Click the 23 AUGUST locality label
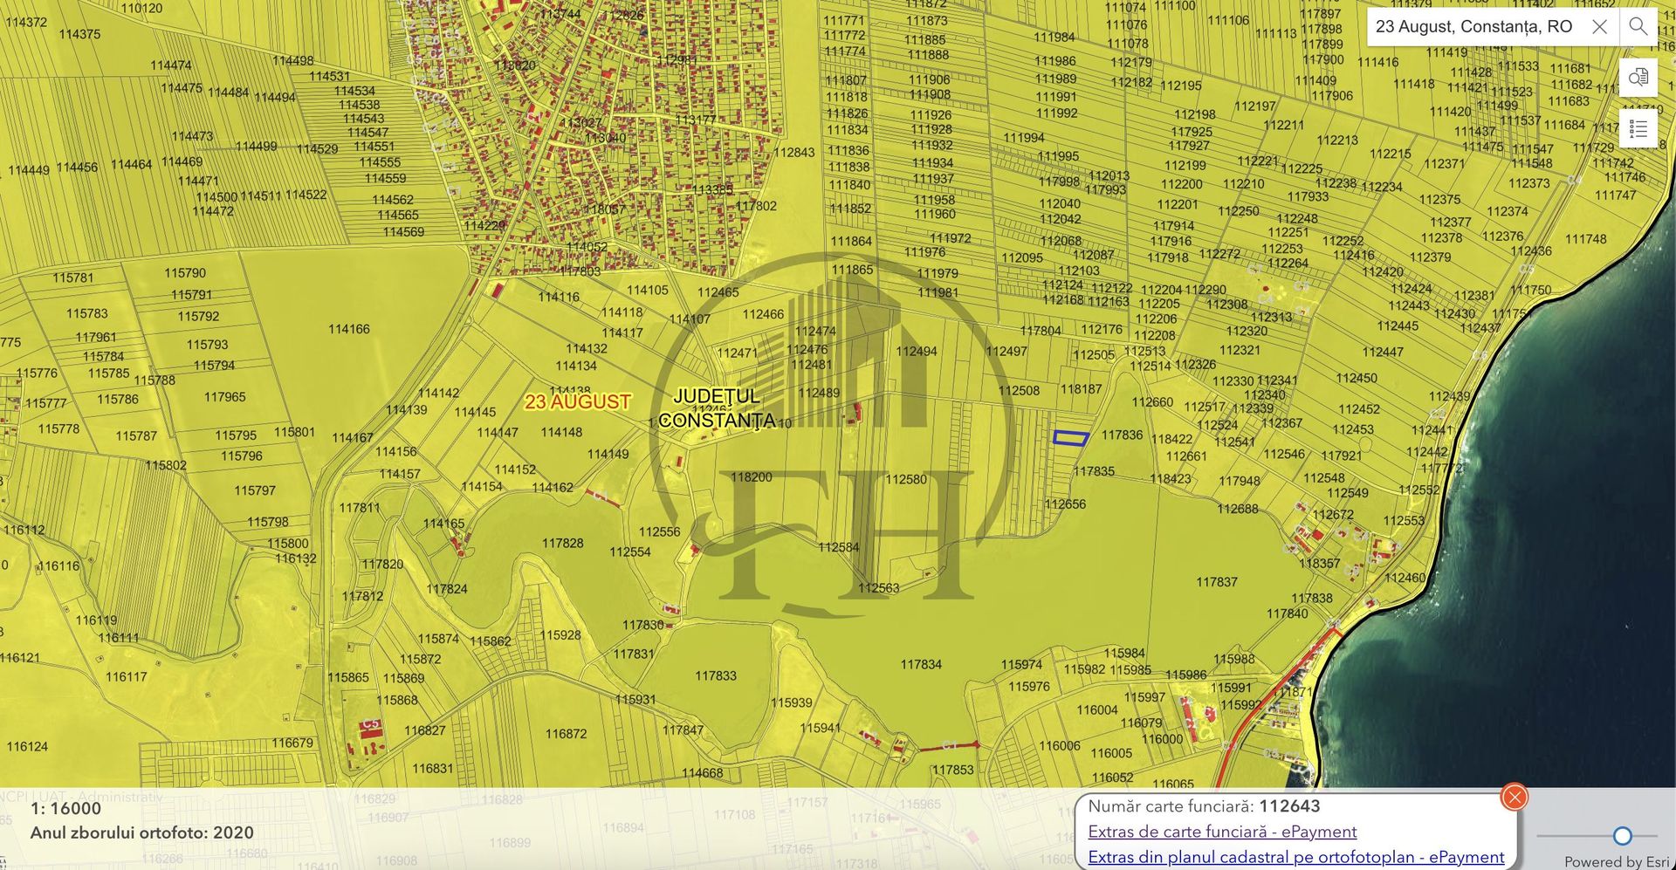 pos(577,402)
